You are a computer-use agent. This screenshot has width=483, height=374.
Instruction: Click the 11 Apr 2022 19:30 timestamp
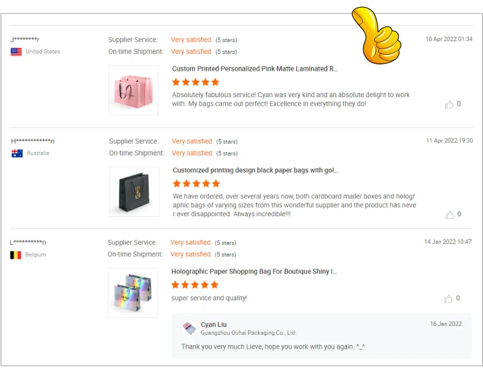coord(450,140)
